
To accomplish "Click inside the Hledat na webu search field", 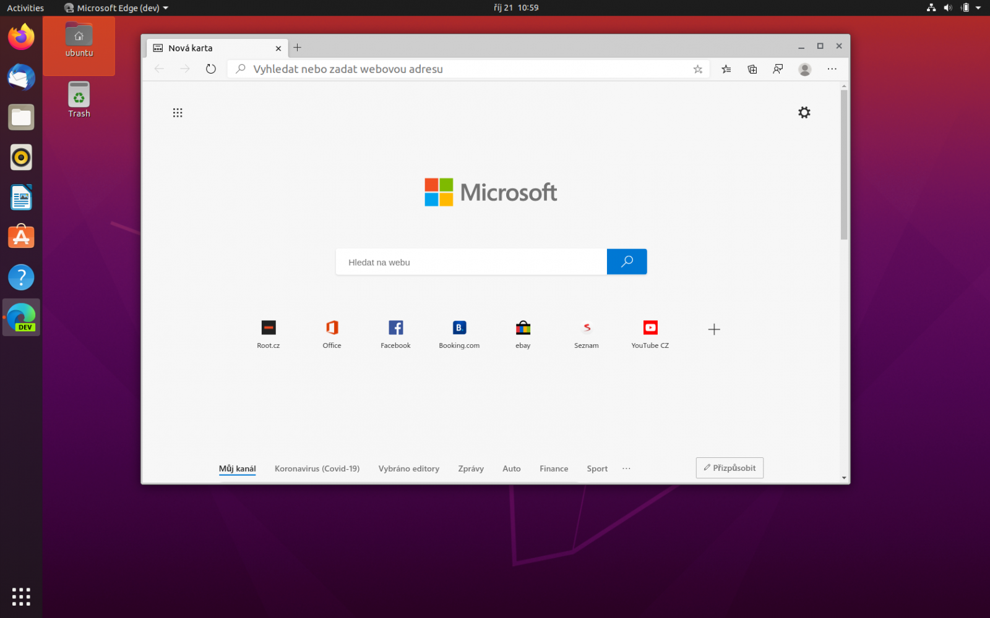I will 470,261.
